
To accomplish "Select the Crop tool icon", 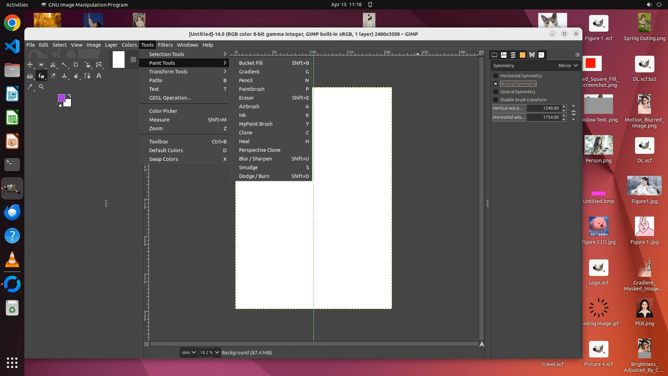I will click(75, 65).
